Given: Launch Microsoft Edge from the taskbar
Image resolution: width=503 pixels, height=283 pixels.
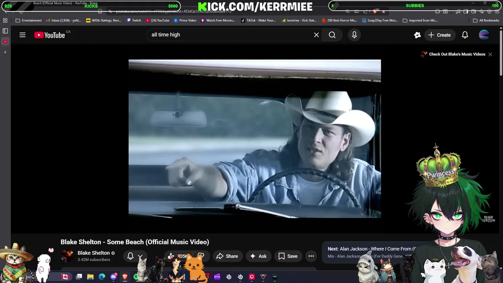Looking at the screenshot, I should [102, 277].
